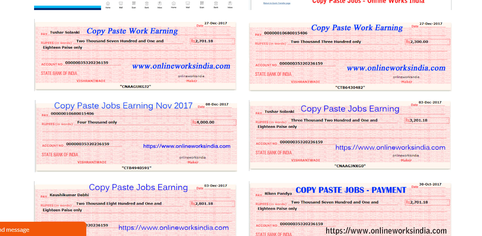Click the amount Rs 3,201.18

(x=427, y=120)
